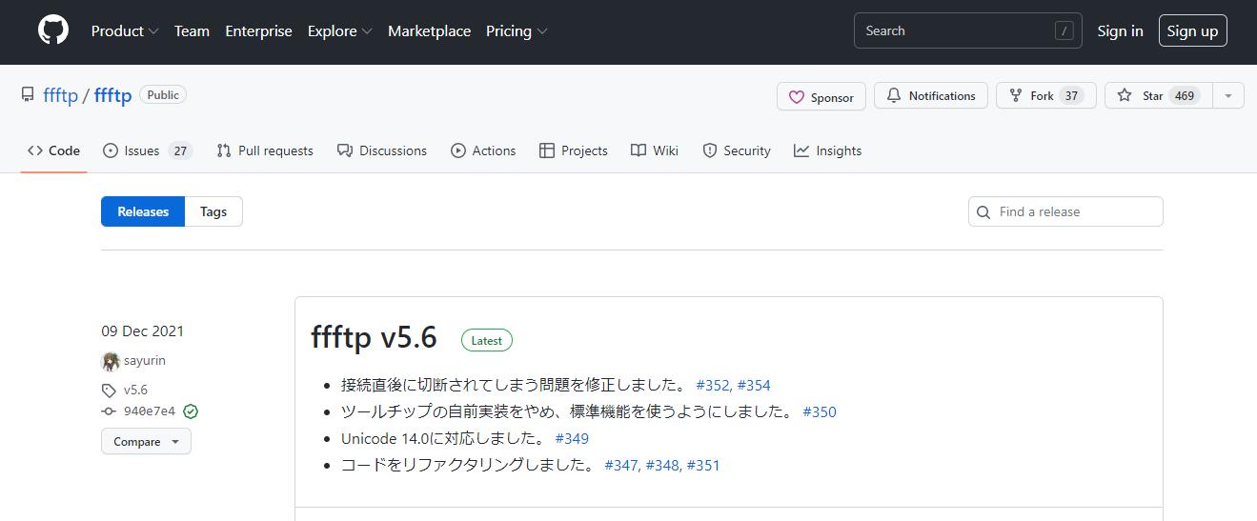Open the ffftp owner link
The image size is (1257, 521).
click(x=60, y=95)
